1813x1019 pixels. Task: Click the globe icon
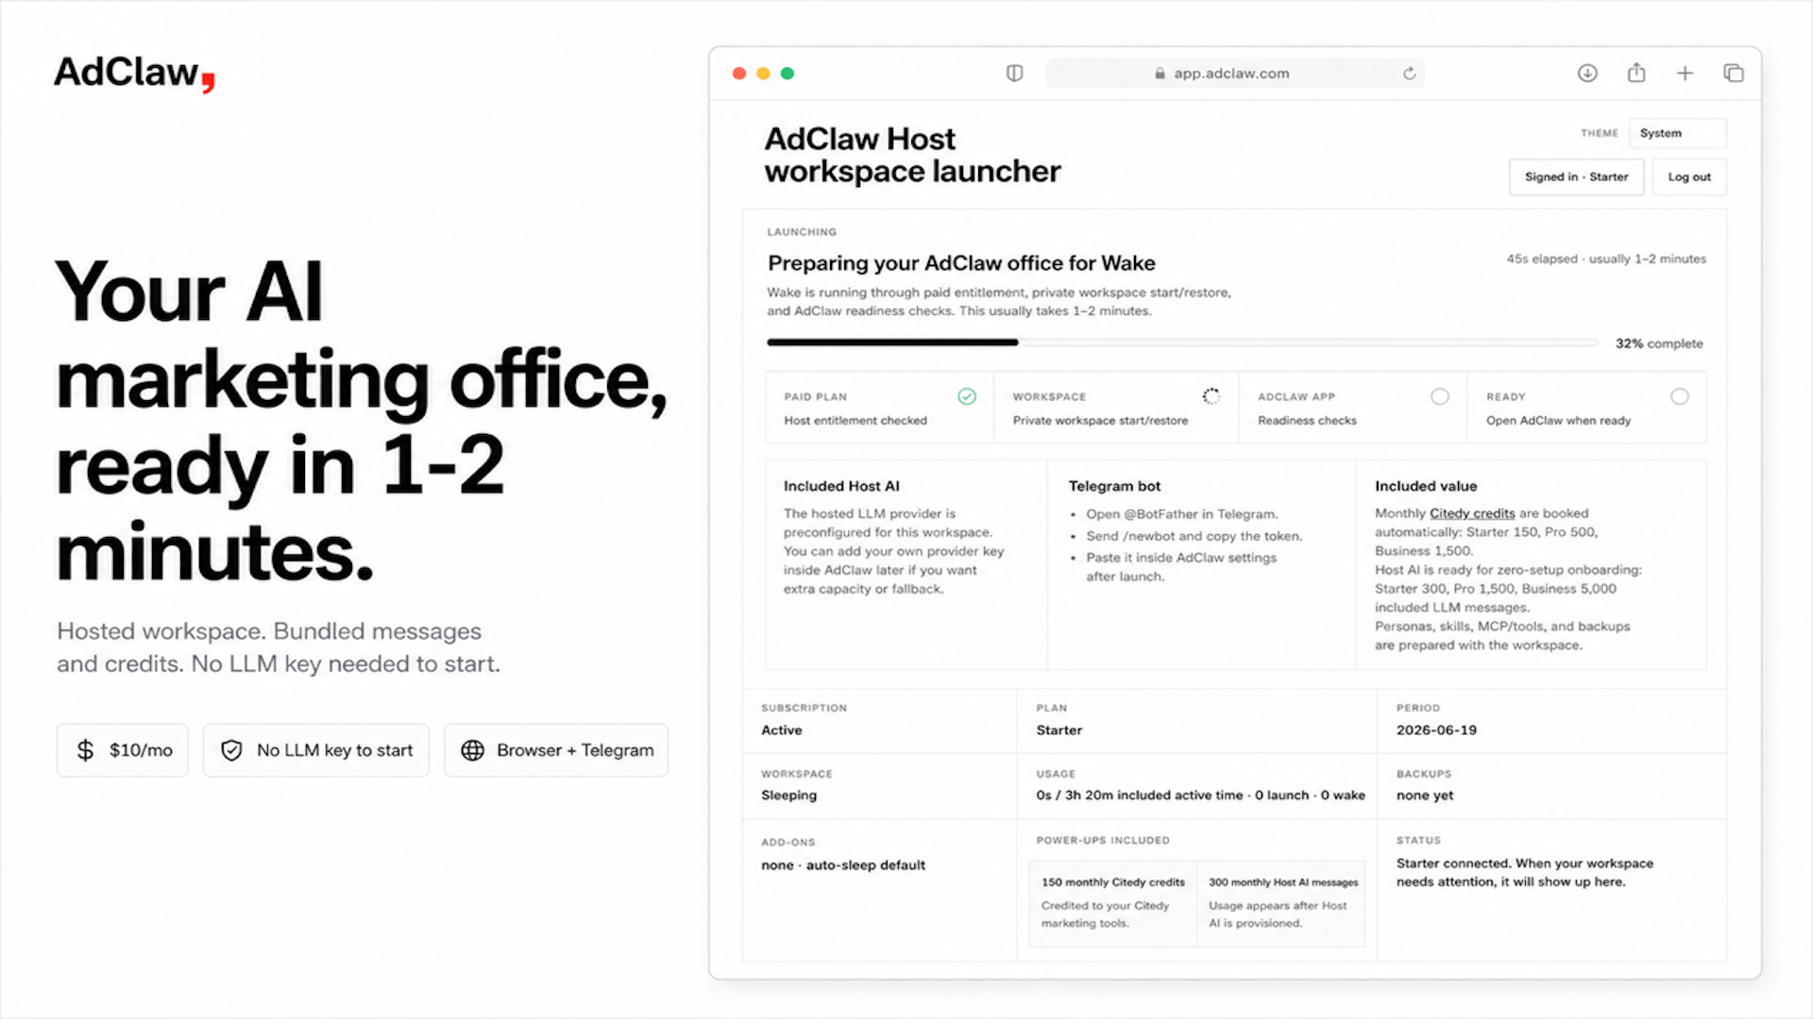click(472, 750)
